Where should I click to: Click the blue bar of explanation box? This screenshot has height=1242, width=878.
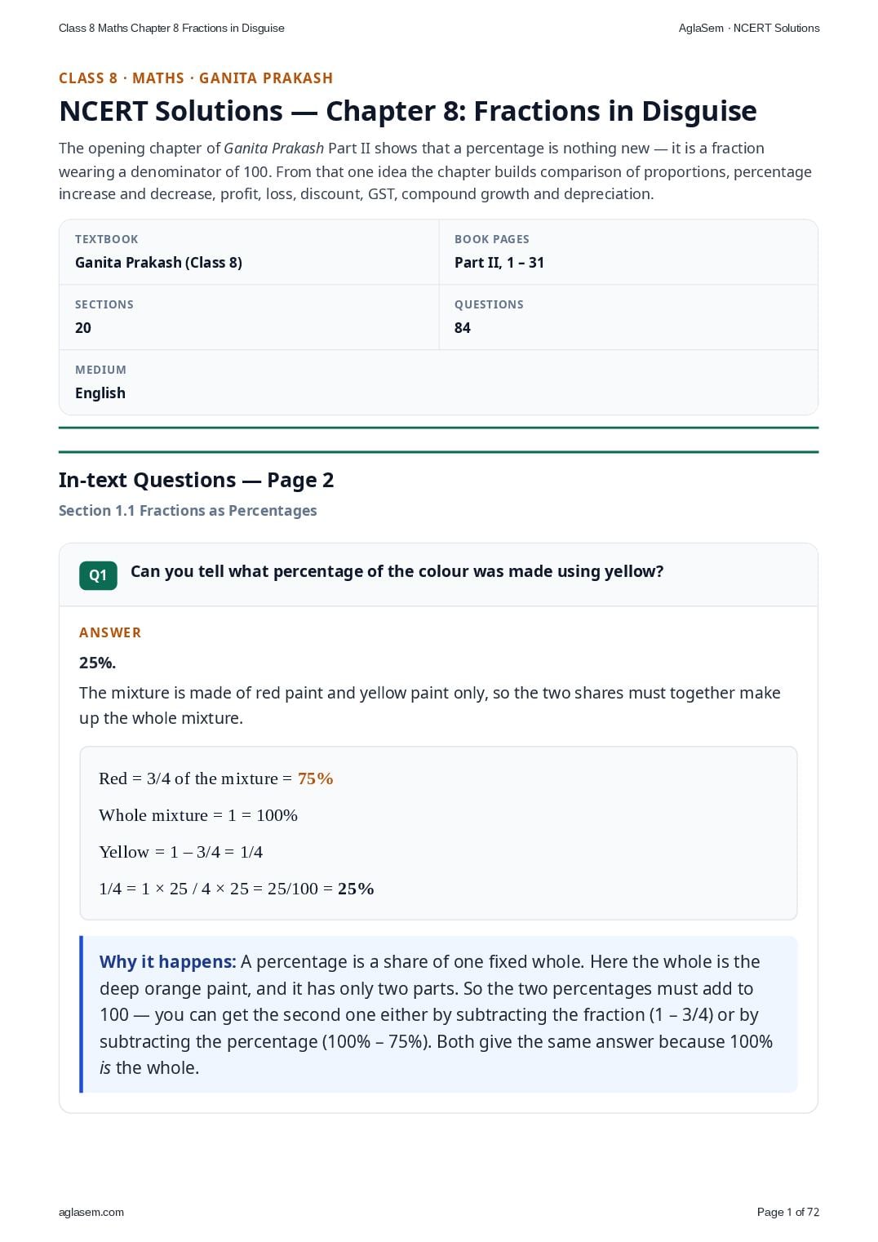pyautogui.click(x=82, y=1014)
